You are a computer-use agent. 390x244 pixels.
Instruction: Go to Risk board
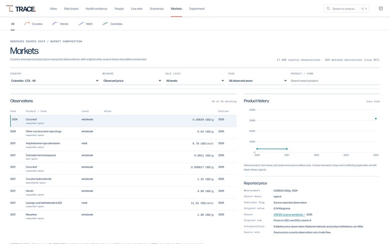click(x=71, y=9)
